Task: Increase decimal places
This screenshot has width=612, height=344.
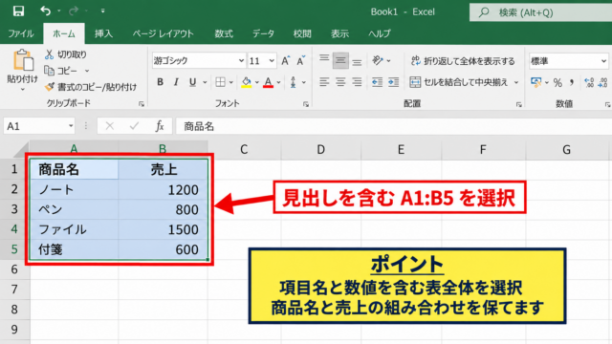Action: tap(589, 82)
